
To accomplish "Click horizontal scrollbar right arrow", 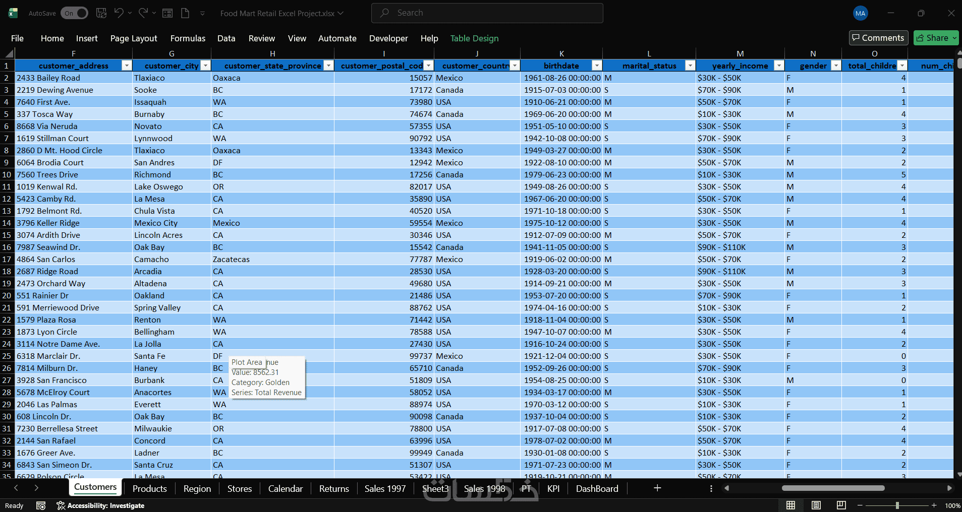I will pyautogui.click(x=949, y=488).
